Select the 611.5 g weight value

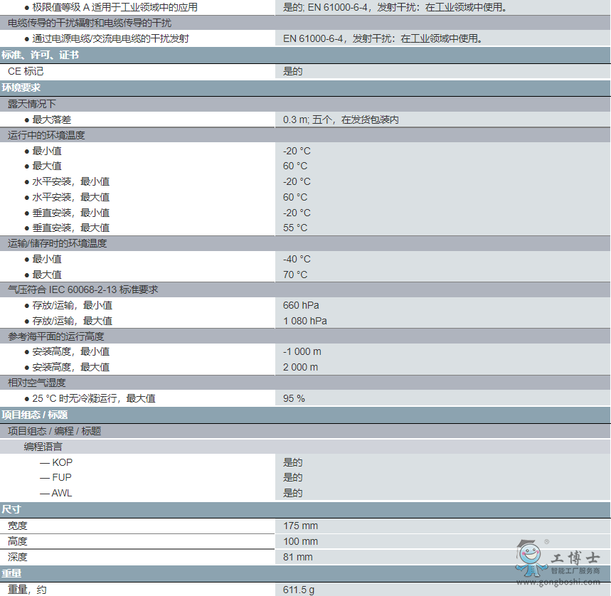point(299,590)
